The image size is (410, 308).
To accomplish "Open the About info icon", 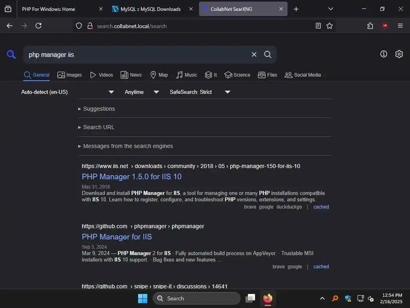I will pos(384,54).
